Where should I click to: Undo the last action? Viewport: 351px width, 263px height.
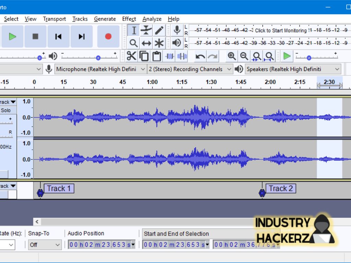coord(200,56)
